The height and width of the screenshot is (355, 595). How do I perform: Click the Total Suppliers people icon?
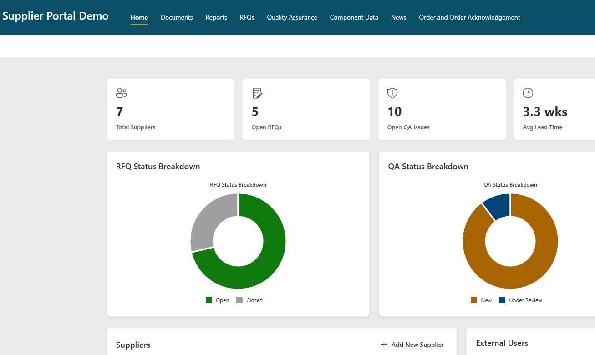(121, 93)
